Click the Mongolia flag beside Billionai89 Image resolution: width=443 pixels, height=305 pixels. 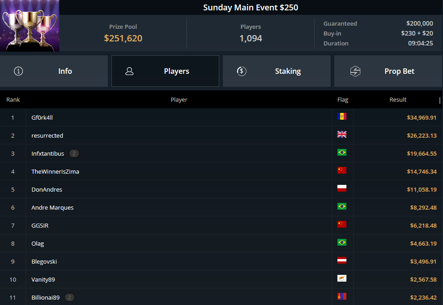pos(341,296)
